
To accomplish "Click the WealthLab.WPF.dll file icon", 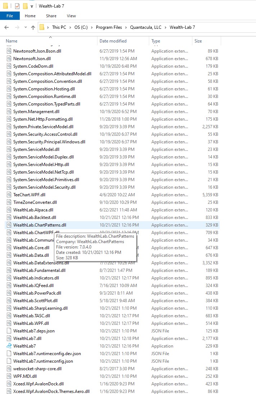I will pyautogui.click(x=9, y=323).
